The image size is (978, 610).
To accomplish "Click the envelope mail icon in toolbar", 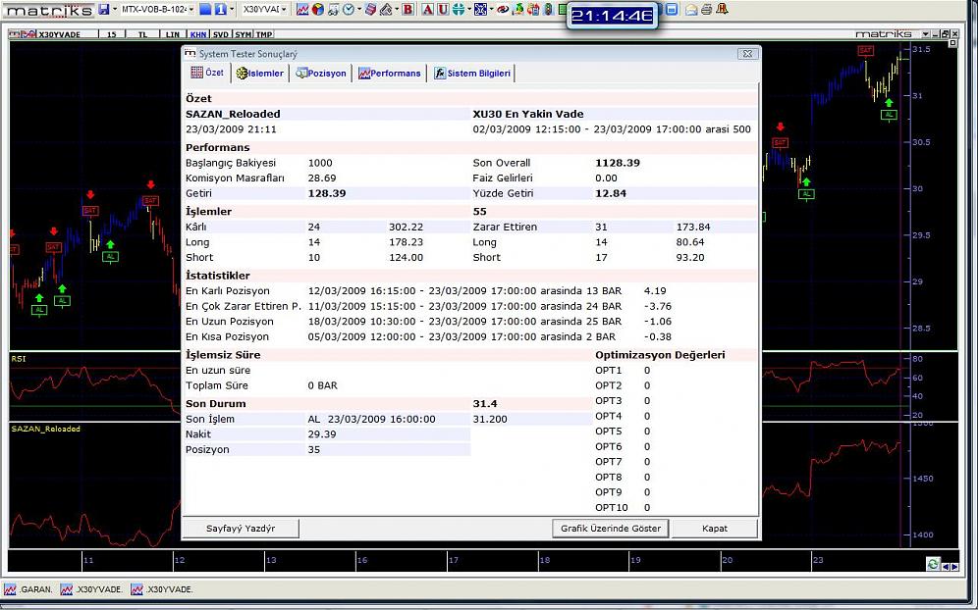I will click(x=691, y=10).
